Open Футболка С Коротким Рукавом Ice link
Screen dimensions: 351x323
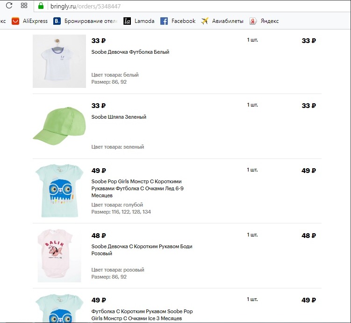(x=142, y=315)
